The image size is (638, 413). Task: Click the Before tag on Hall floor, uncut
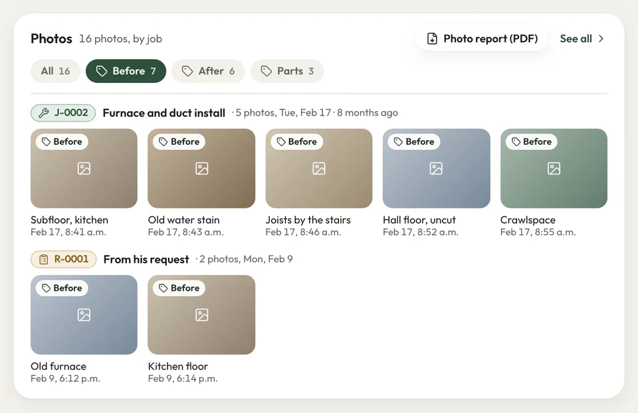414,141
